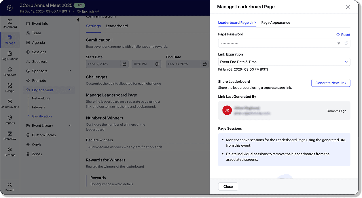Click the Event Info menu icon
Screen dimensions: 362x198
tap(28, 24)
